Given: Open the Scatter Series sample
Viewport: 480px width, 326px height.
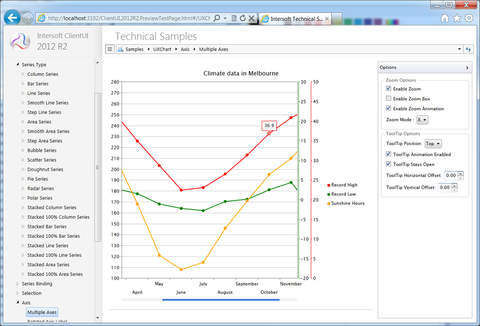Looking at the screenshot, I should [41, 160].
